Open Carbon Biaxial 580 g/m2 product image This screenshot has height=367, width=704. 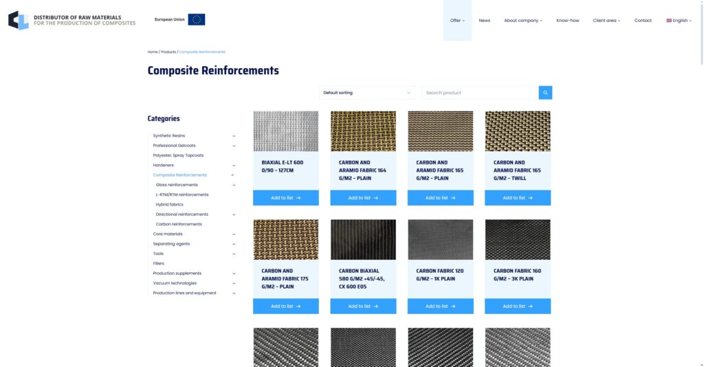click(363, 239)
